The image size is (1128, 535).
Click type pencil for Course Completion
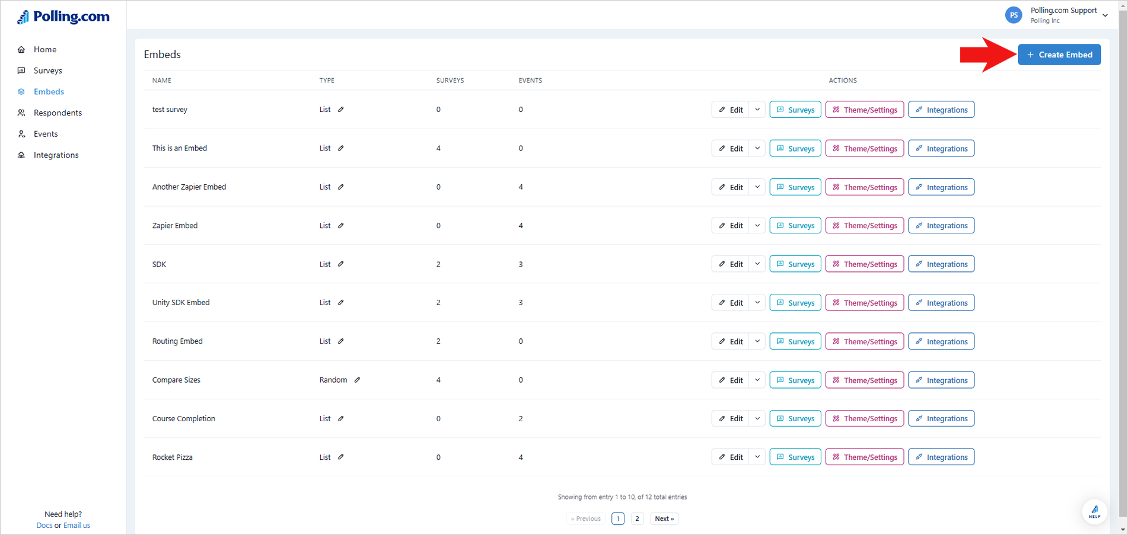coord(341,418)
